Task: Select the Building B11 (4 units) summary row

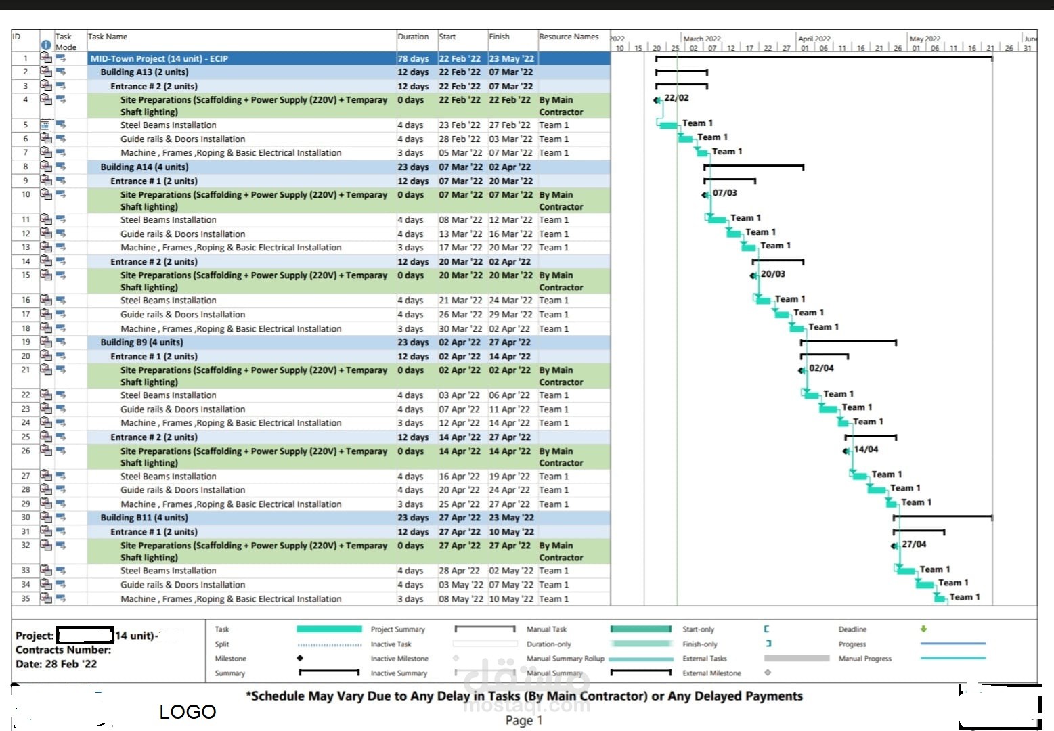Action: (x=311, y=518)
